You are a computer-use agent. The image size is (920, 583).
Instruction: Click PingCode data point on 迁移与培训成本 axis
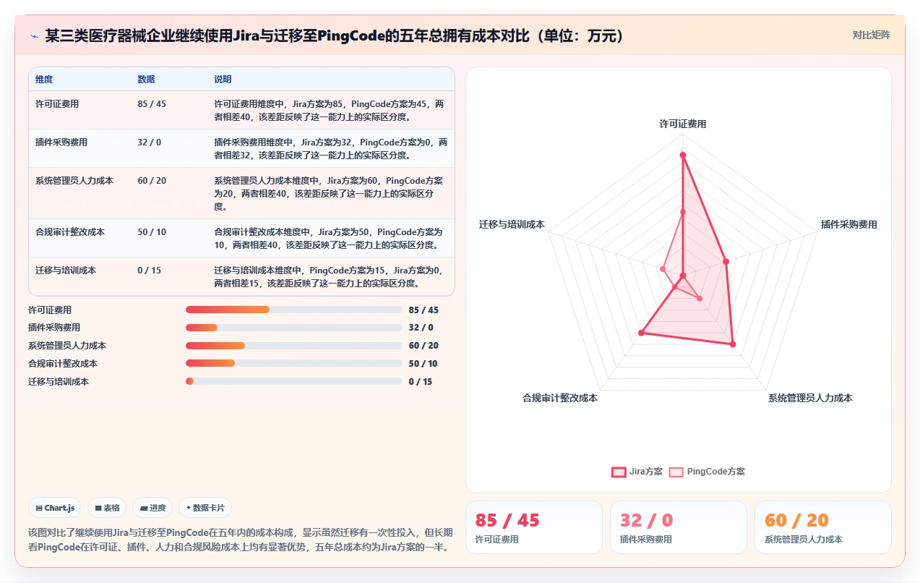(662, 269)
